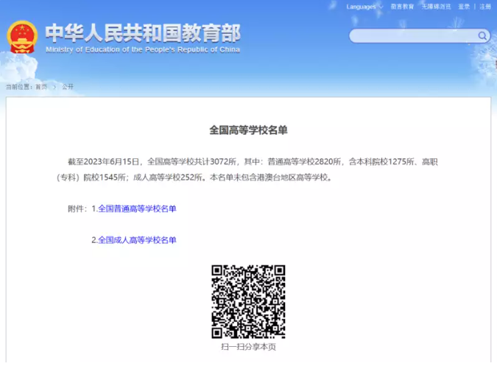Click the chevron beside Languages
The width and height of the screenshot is (497, 369).
381,7
